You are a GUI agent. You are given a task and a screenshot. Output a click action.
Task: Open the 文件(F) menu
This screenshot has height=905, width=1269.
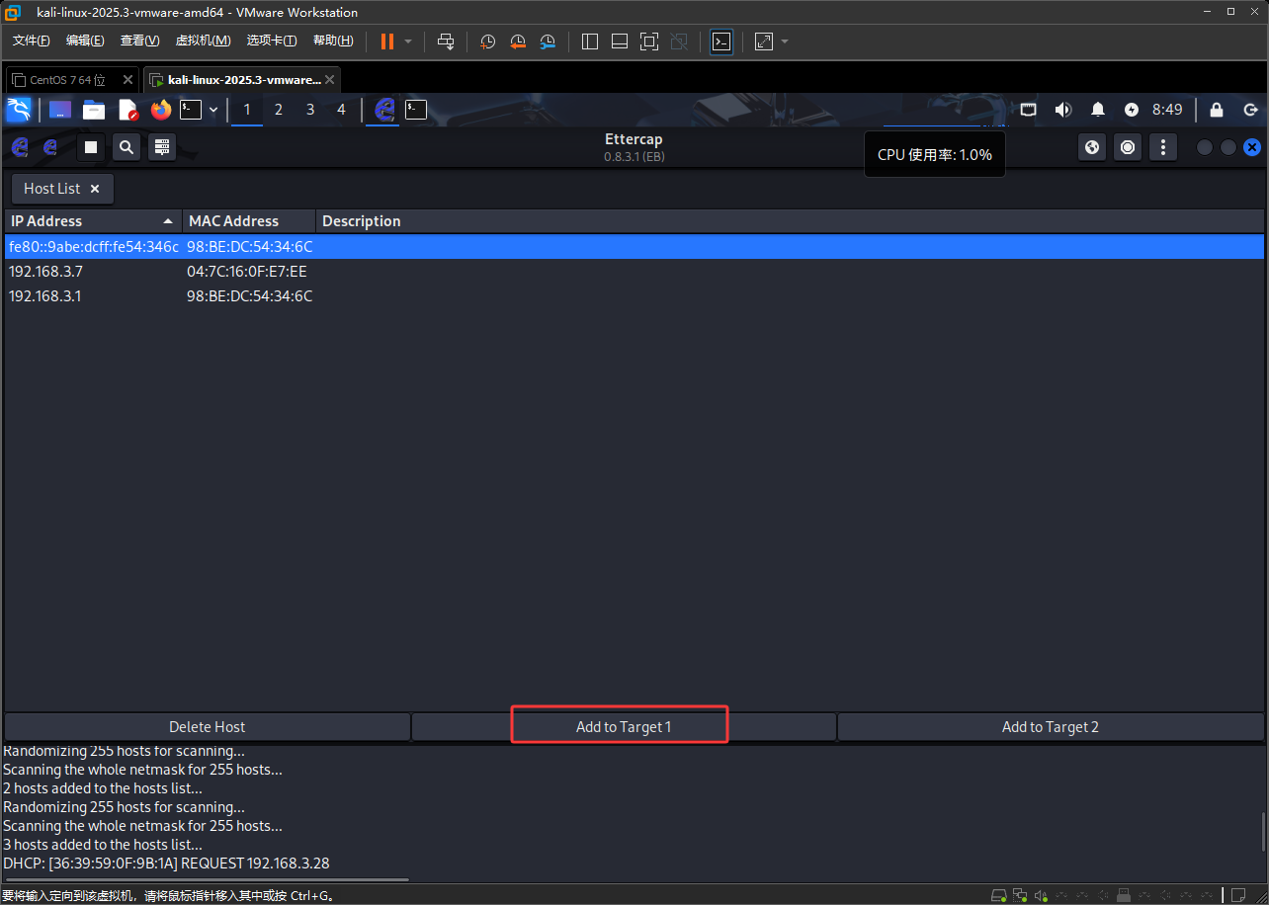(x=32, y=41)
